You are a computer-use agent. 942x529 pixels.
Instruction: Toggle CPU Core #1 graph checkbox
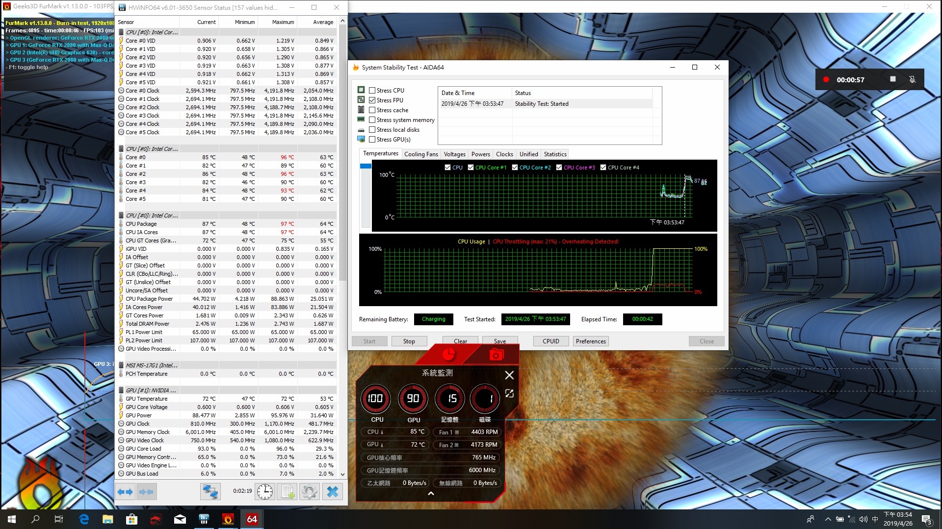coord(471,168)
